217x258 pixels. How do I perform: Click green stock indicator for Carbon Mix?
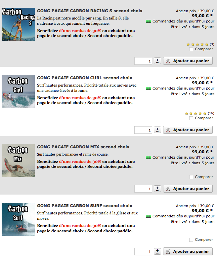(149, 158)
